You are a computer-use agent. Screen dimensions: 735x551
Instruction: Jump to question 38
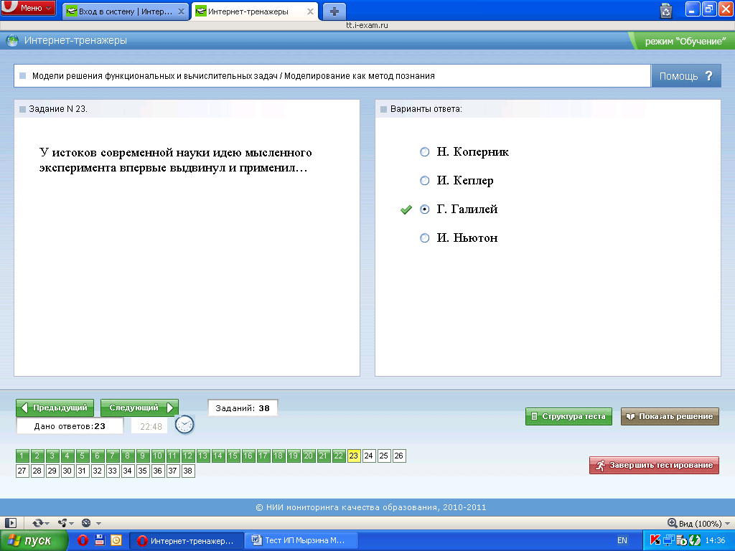[x=187, y=471]
